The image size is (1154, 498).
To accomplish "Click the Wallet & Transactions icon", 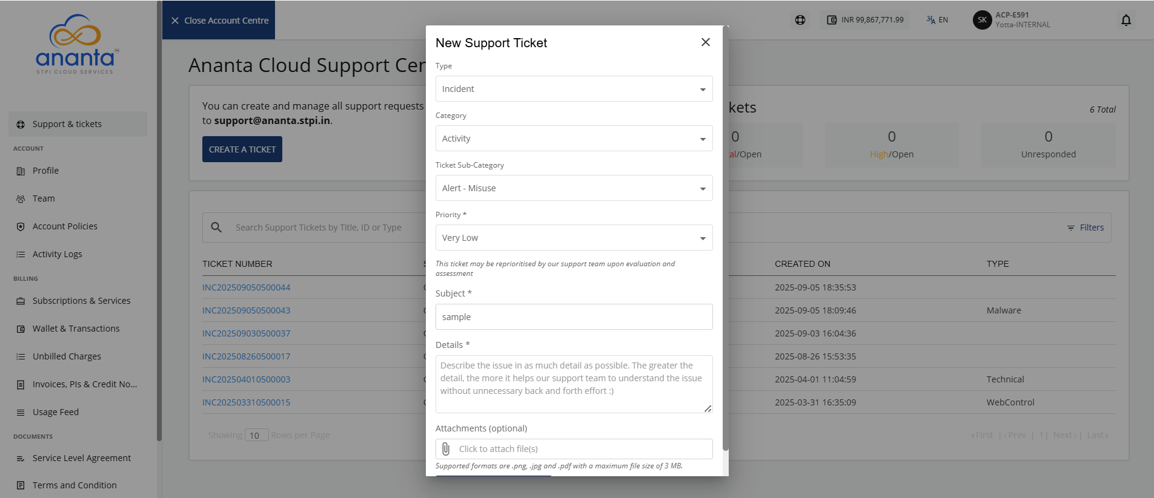I will tap(21, 329).
